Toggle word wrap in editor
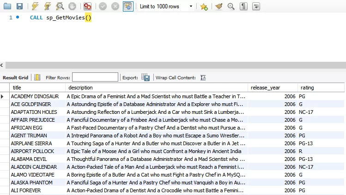 (255, 6)
